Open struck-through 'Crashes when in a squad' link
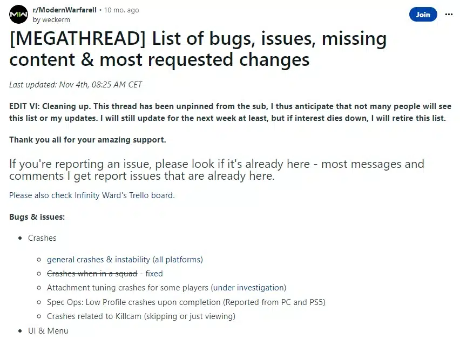The height and width of the screenshot is (339, 460). click(x=92, y=273)
